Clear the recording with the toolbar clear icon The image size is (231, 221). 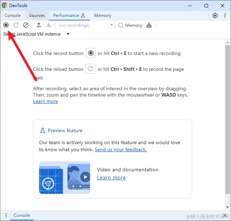click(x=26, y=25)
